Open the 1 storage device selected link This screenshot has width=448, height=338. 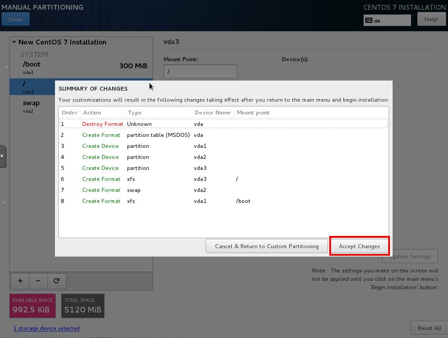tap(47, 328)
